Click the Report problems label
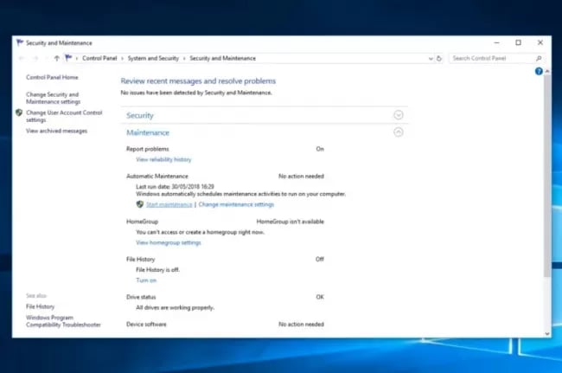The image size is (562, 373). point(148,149)
